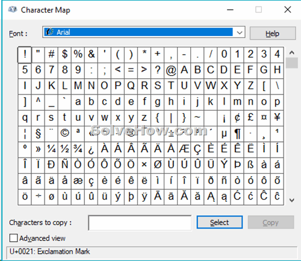Image resolution: width=301 pixels, height=261 pixels.
Task: Select the yen ¥ symbol
Action: point(277,118)
